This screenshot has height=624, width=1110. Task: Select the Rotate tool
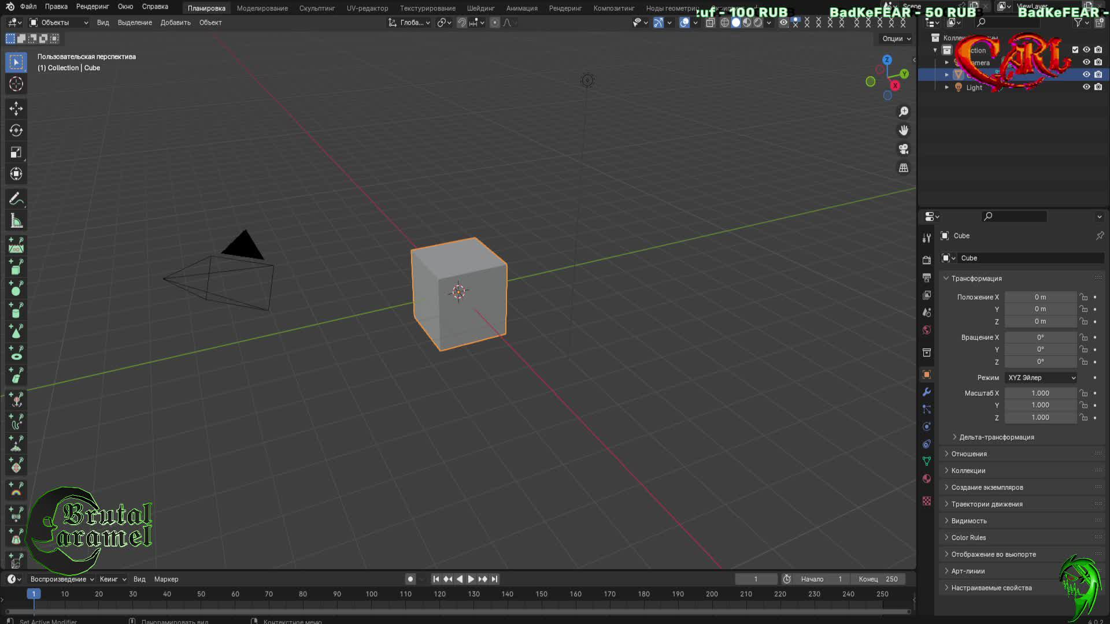pos(16,131)
